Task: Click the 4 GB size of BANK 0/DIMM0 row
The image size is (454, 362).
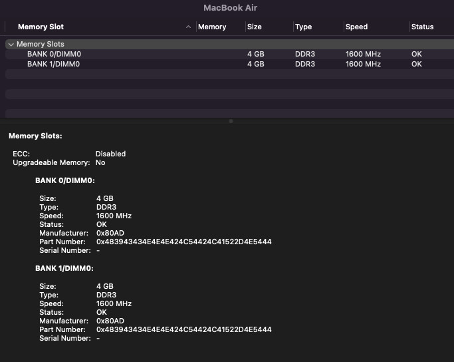Action: click(x=256, y=54)
